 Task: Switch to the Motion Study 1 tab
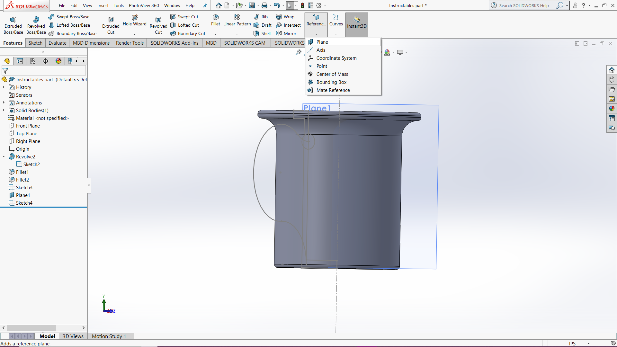click(x=109, y=336)
